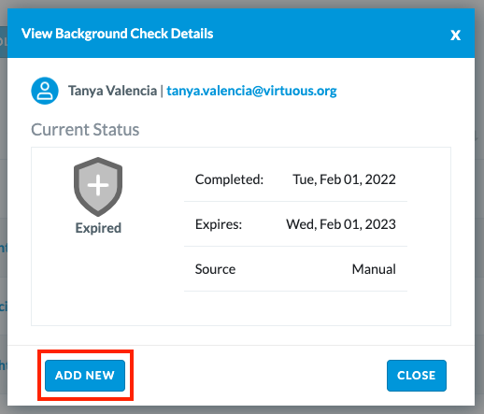The image size is (484, 414).
Task: Select the white plus inside shield
Action: pos(98,185)
